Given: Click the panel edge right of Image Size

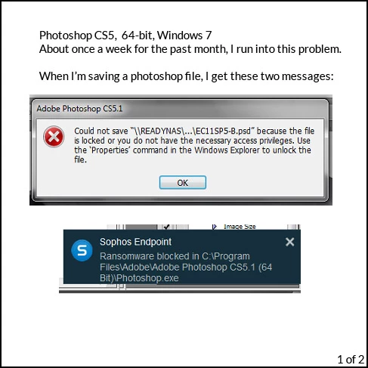Looking at the screenshot, I should click(293, 227).
